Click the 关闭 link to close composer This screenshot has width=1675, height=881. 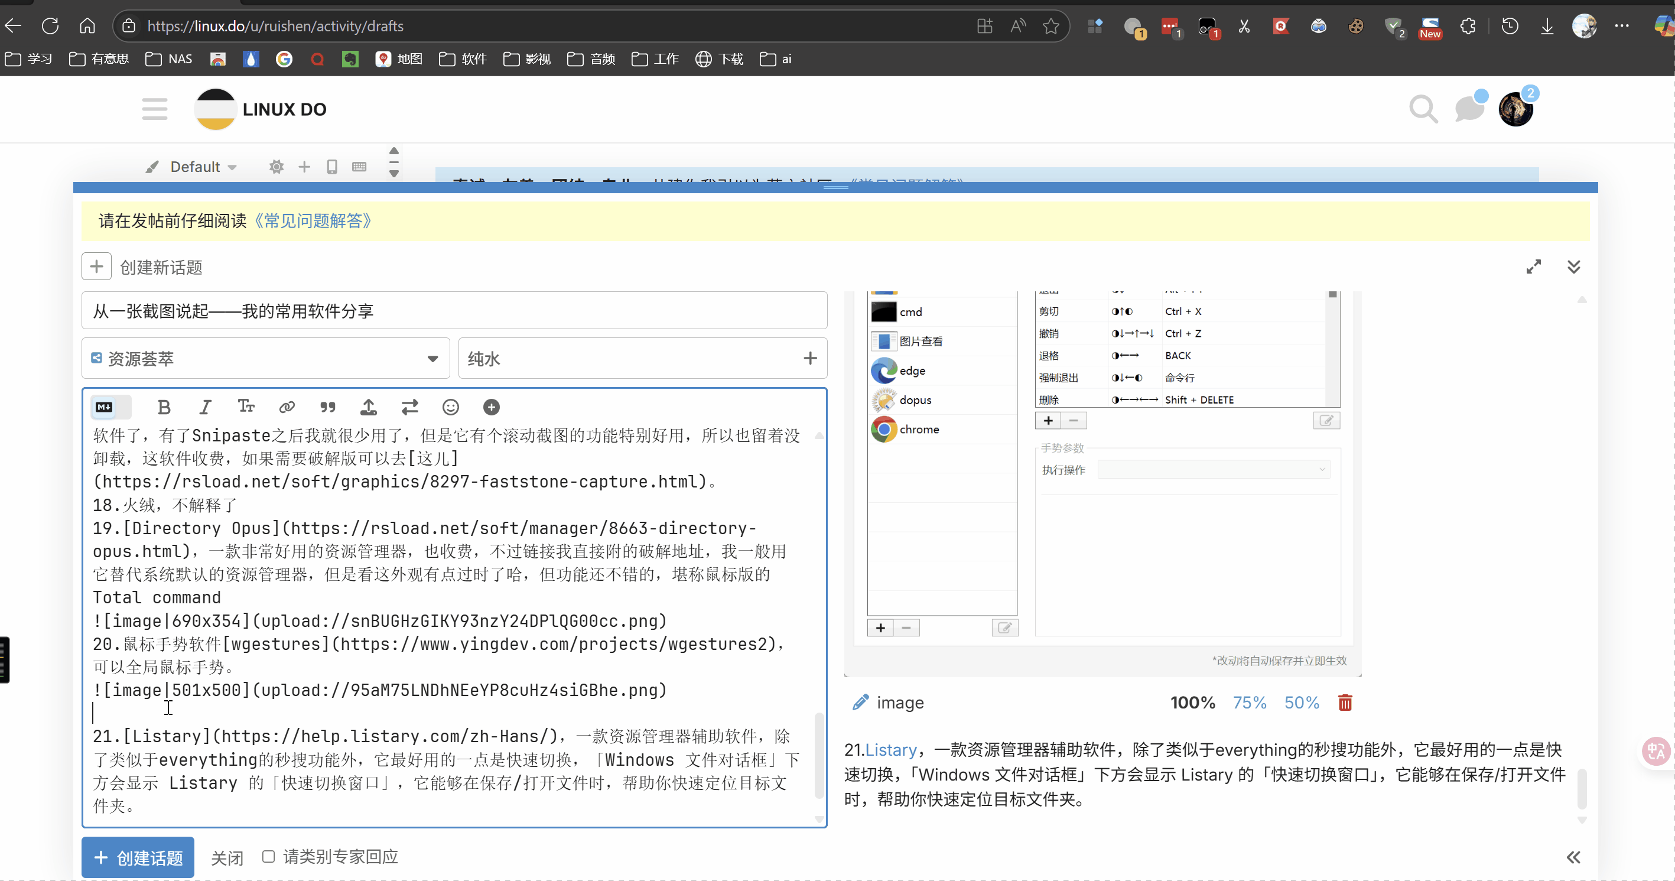coord(227,857)
